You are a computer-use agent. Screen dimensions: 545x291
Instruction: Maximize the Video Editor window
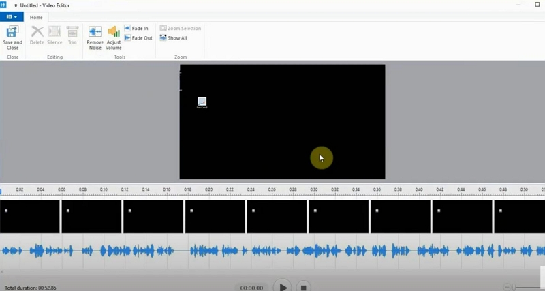[537, 4]
